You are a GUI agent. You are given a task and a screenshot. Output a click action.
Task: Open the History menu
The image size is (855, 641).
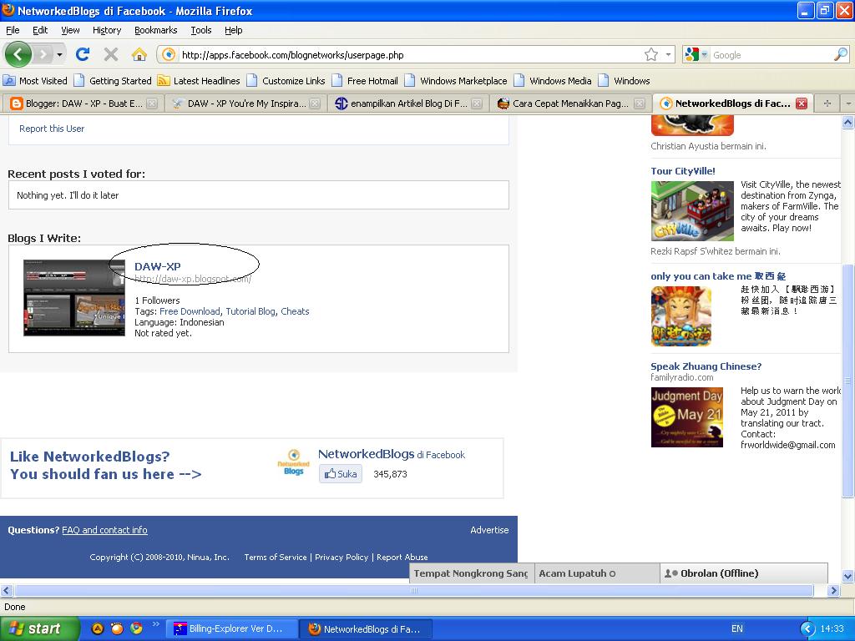pos(107,30)
